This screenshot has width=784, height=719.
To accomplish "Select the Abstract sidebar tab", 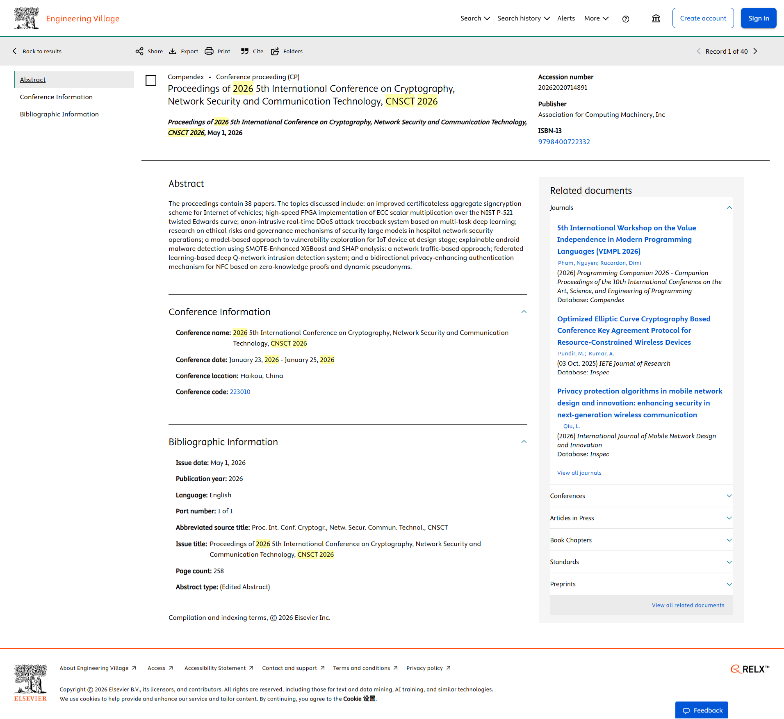I will click(x=75, y=80).
